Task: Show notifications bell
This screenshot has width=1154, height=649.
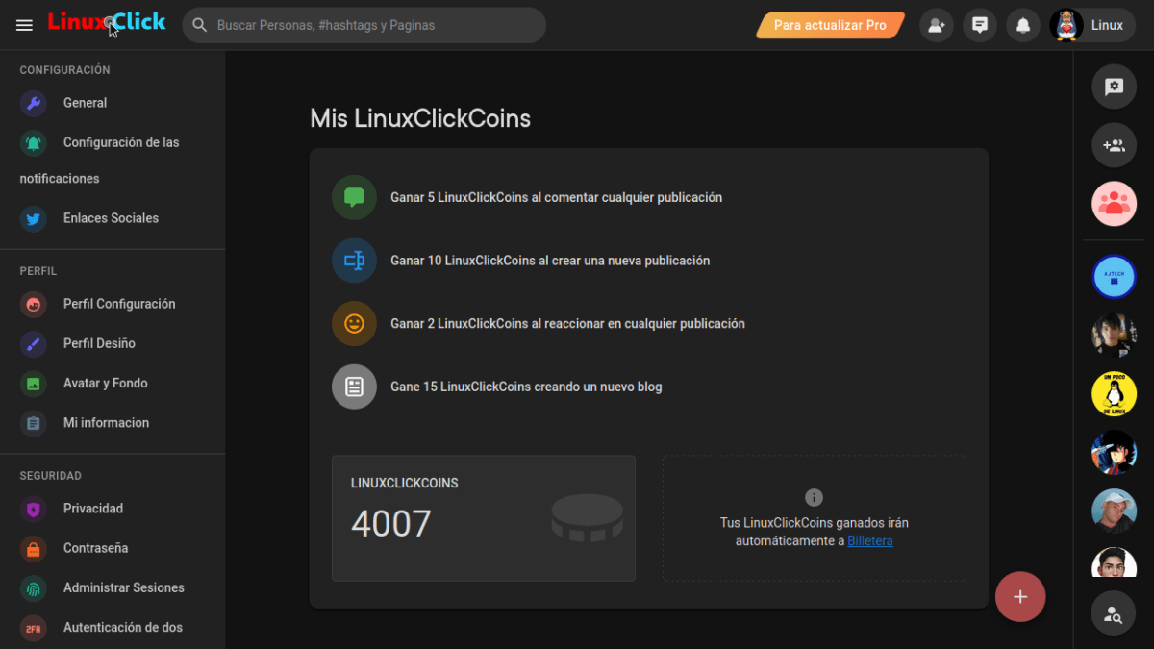Action: [1023, 25]
